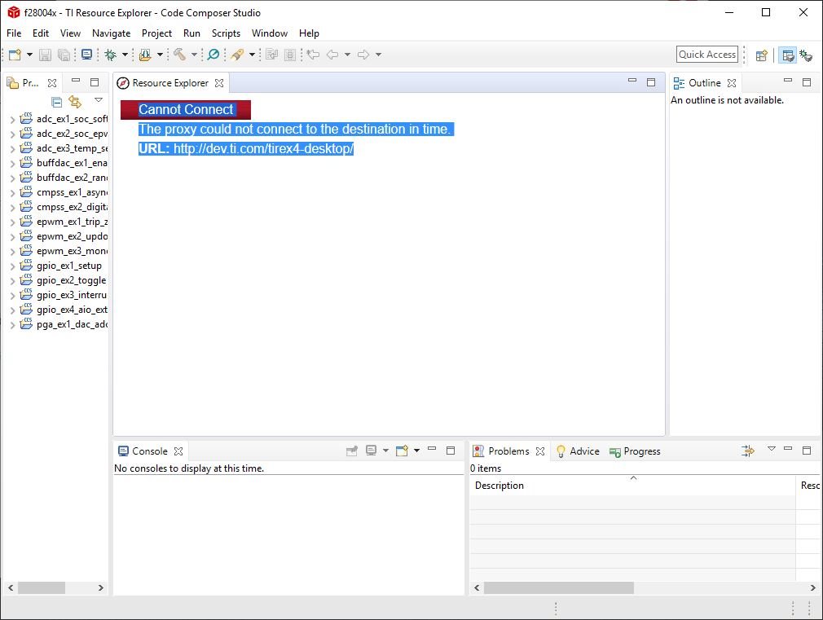The height and width of the screenshot is (620, 823).
Task: Click the Save All icon
Action: point(64,55)
